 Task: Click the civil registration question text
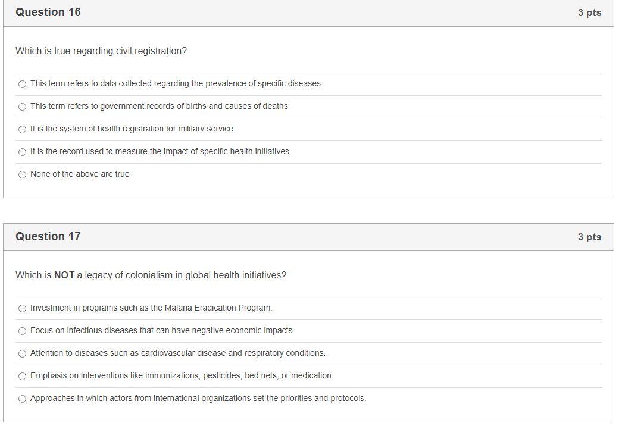pos(101,51)
